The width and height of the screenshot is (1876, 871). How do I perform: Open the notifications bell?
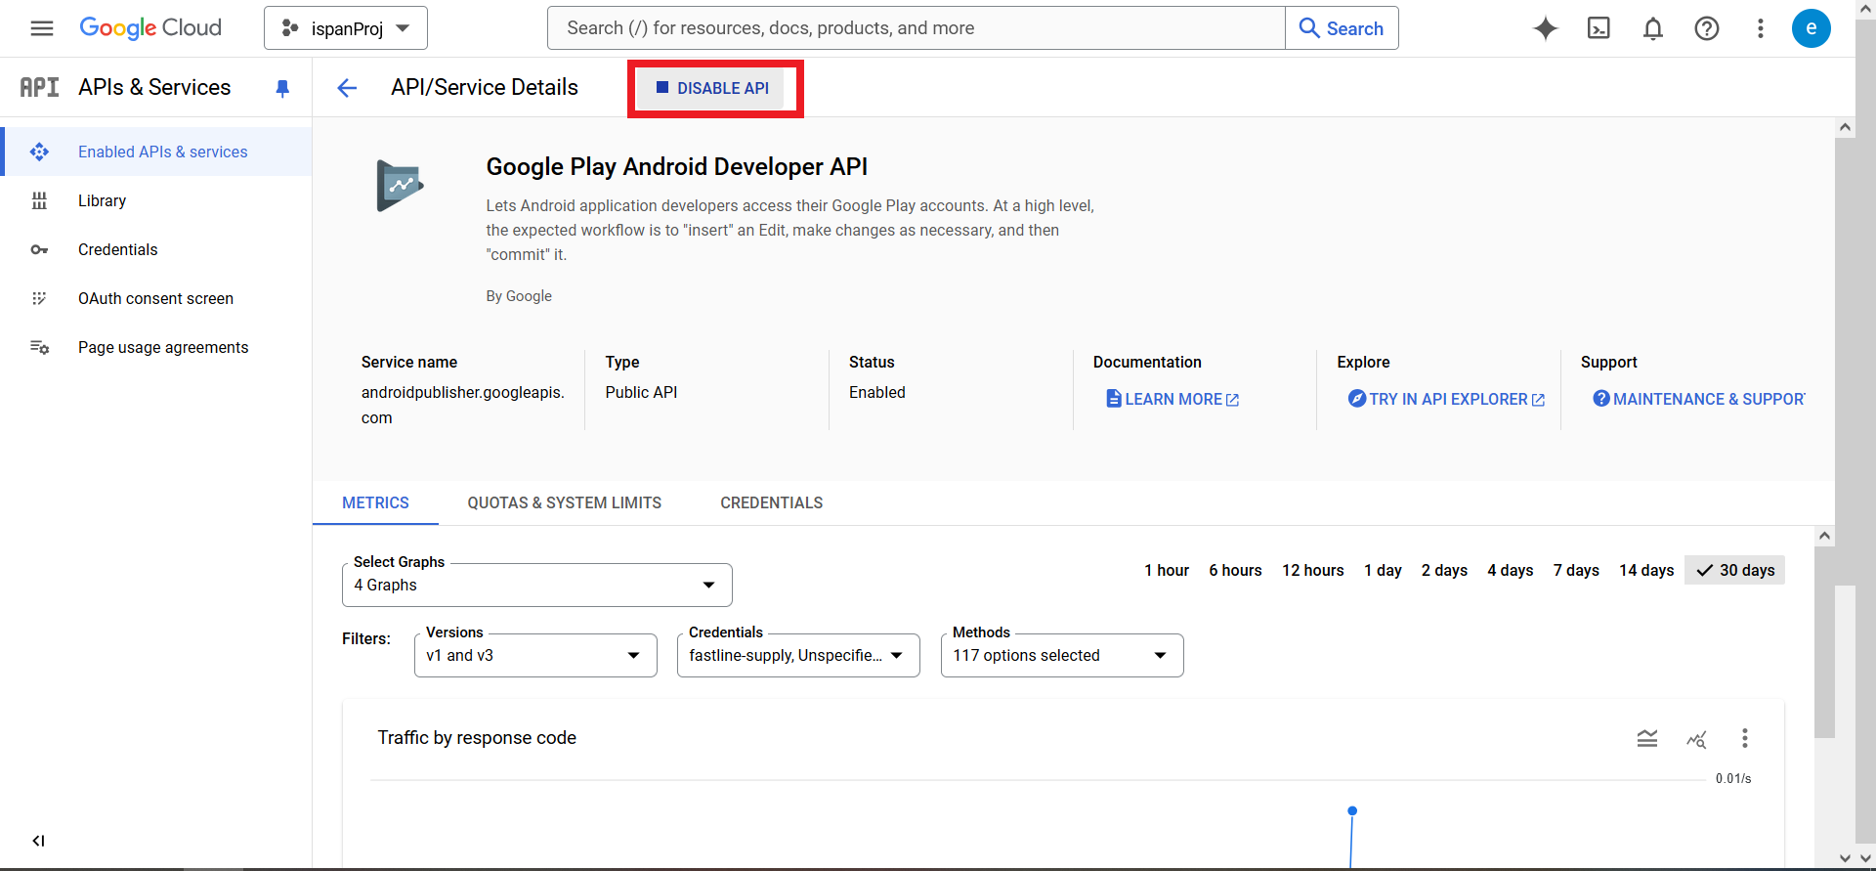pos(1653,28)
